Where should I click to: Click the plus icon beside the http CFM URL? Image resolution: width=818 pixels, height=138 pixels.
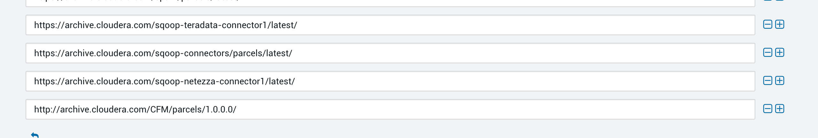780,109
